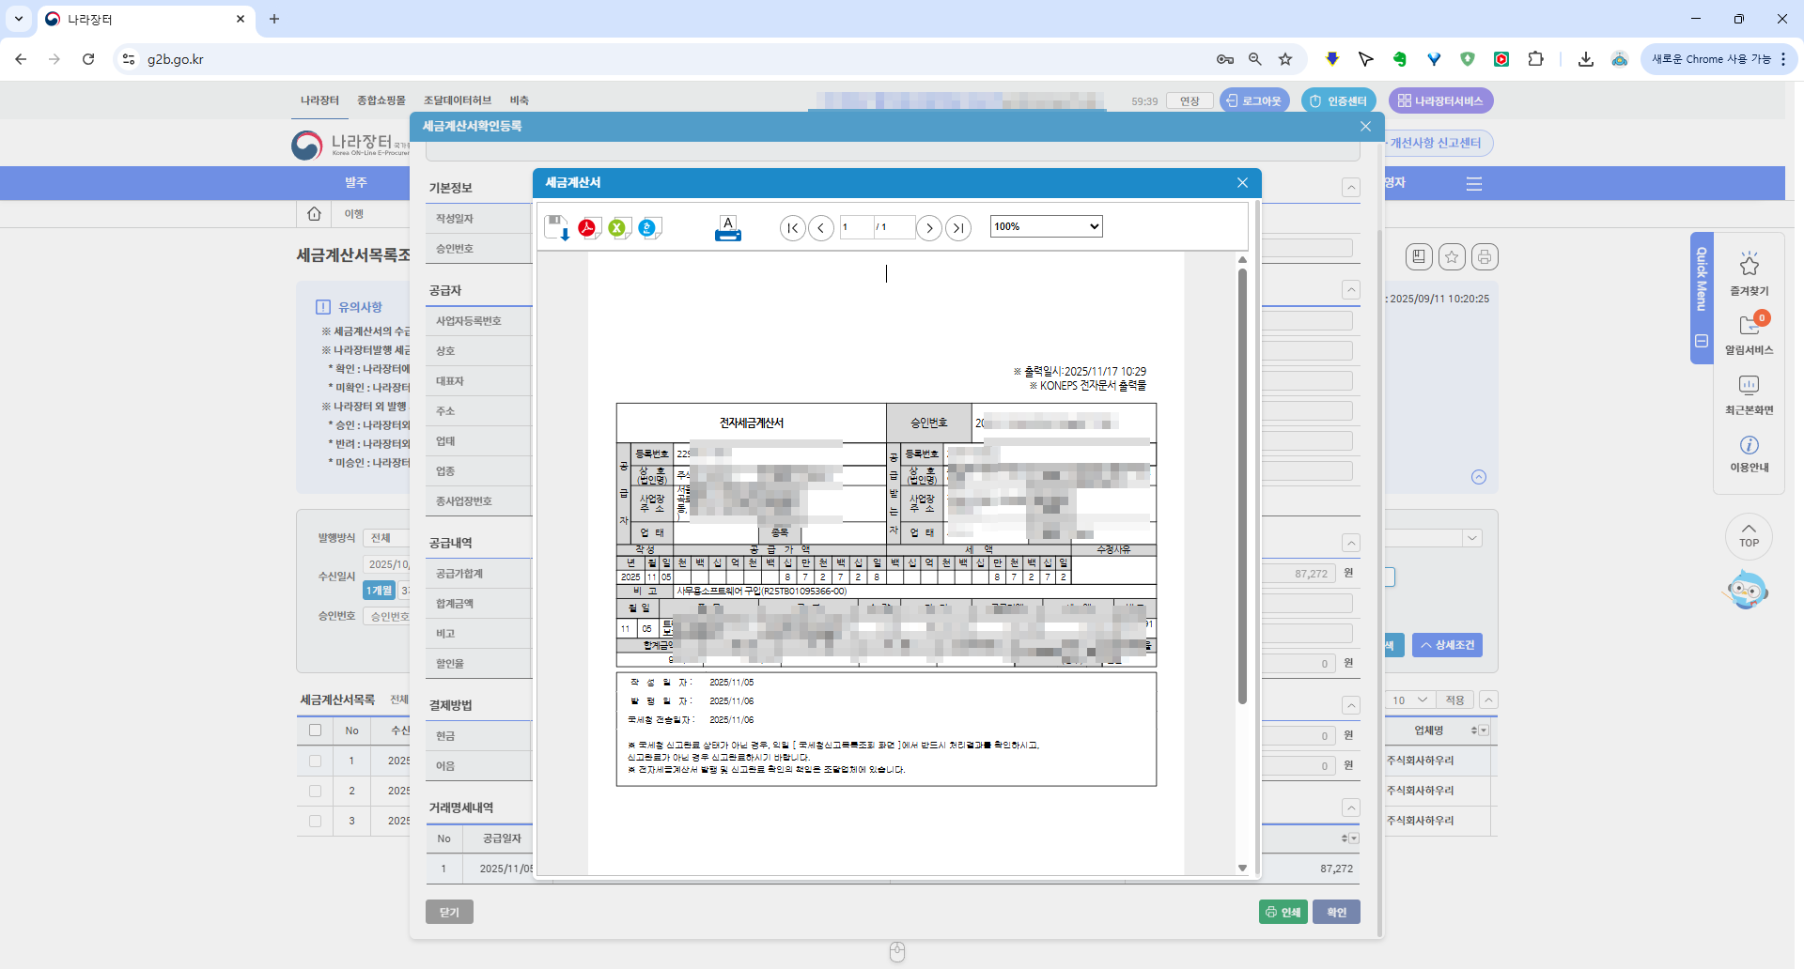This screenshot has height=969, width=1804.
Task: Open the 100% zoom level dropdown
Action: 1046,226
